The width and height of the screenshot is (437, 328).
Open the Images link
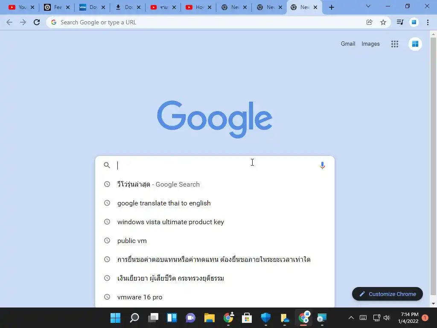(370, 44)
